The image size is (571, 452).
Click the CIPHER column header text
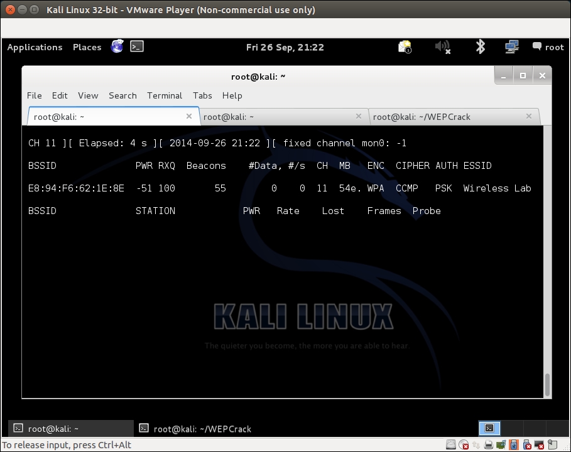tap(413, 166)
